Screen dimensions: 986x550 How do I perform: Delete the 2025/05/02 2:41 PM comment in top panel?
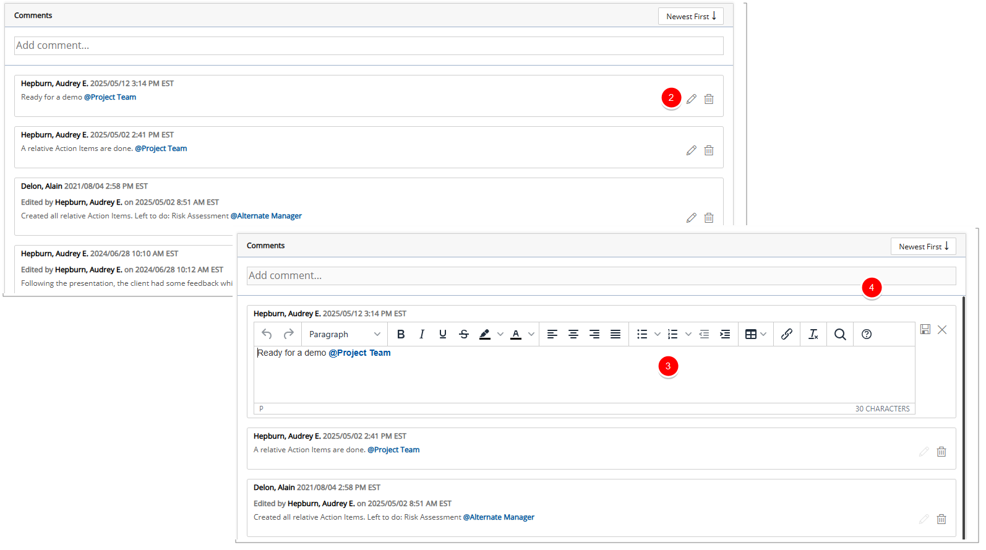point(709,150)
